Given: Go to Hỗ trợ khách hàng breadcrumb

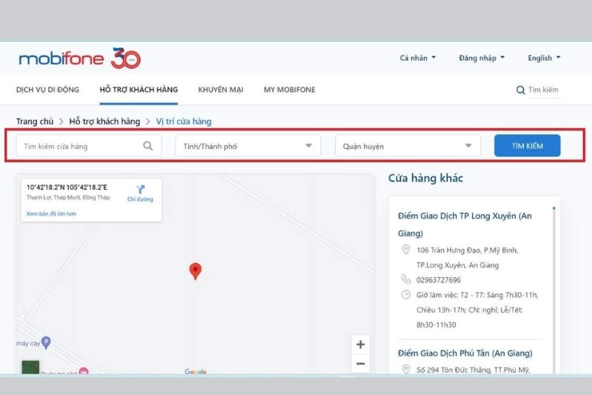Looking at the screenshot, I should coord(104,122).
